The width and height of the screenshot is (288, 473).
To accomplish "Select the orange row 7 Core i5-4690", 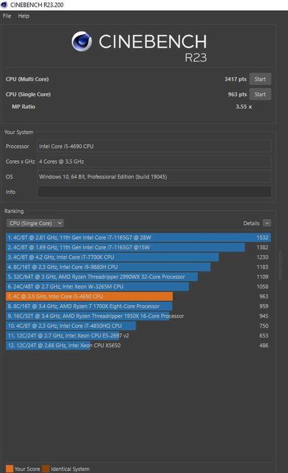I will point(139,296).
